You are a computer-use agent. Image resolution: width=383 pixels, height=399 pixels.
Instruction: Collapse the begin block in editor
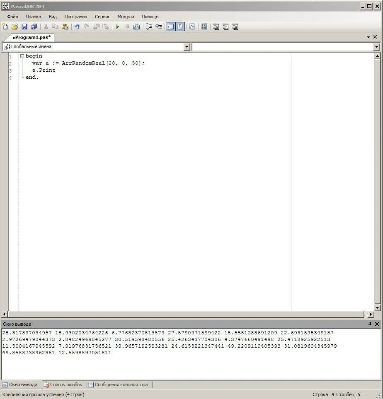tap(22, 56)
